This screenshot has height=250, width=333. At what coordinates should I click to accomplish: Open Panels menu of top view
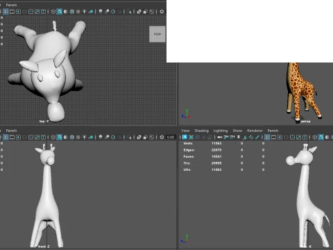pos(11,5)
